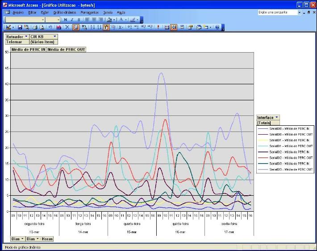Image resolution: width=317 pixels, height=251 pixels.
Task: Toggle bold N formatting button
Action: [65, 20]
